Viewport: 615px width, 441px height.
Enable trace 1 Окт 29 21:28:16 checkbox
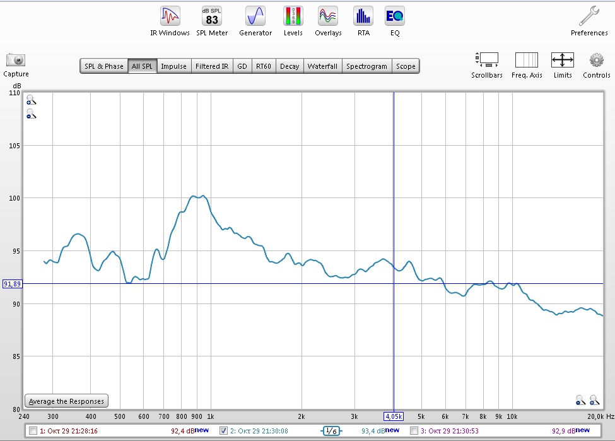[x=33, y=431]
